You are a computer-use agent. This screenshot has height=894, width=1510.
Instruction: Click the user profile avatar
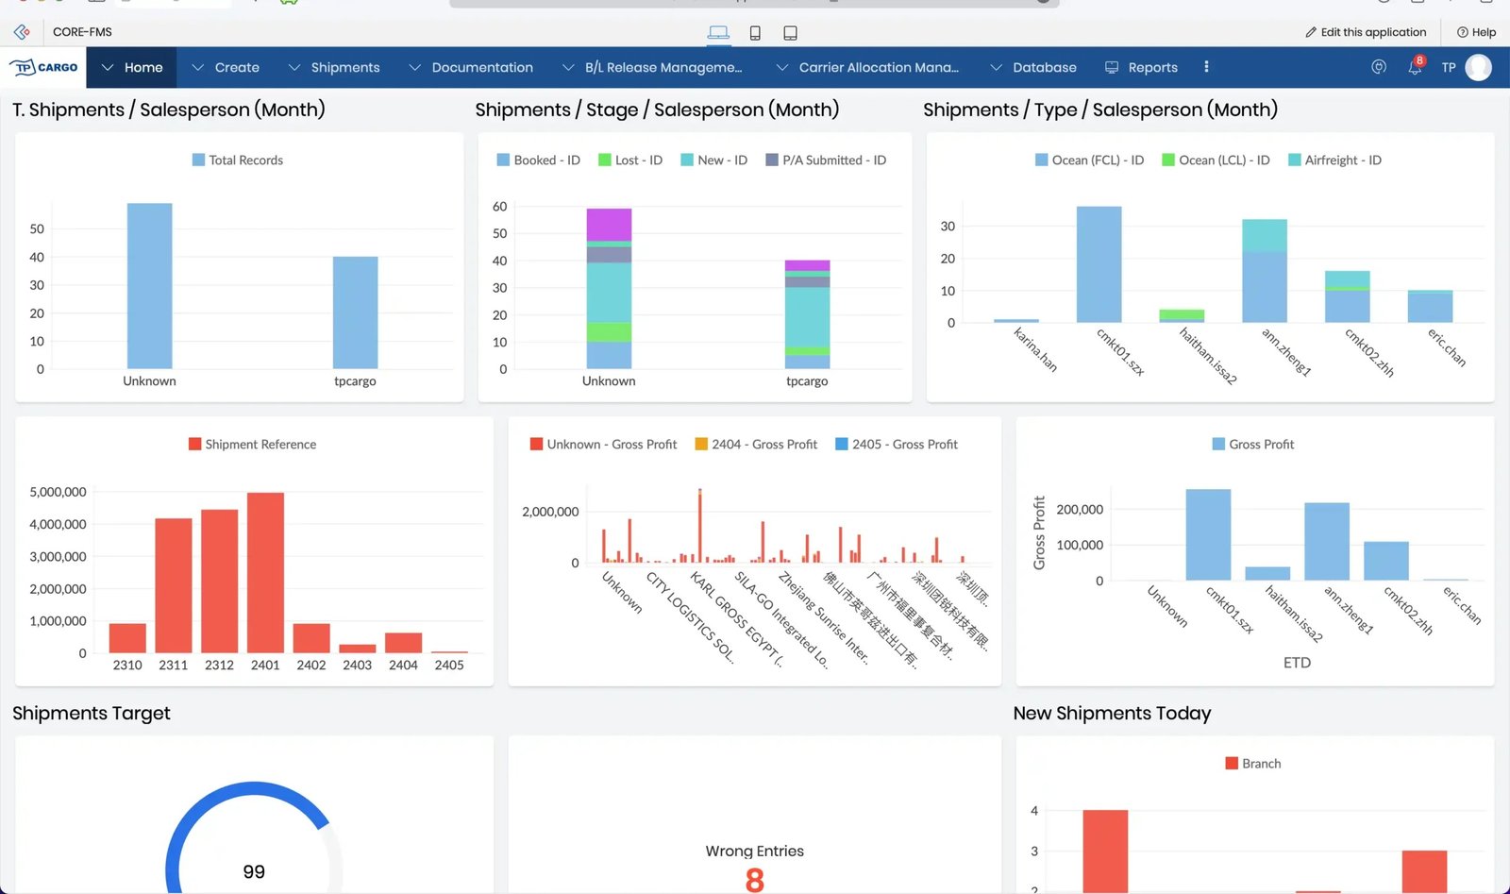[x=1478, y=67]
